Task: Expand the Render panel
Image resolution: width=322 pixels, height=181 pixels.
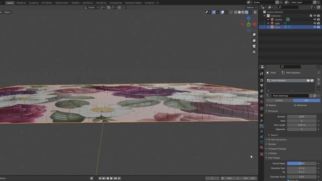Action: click(x=267, y=144)
